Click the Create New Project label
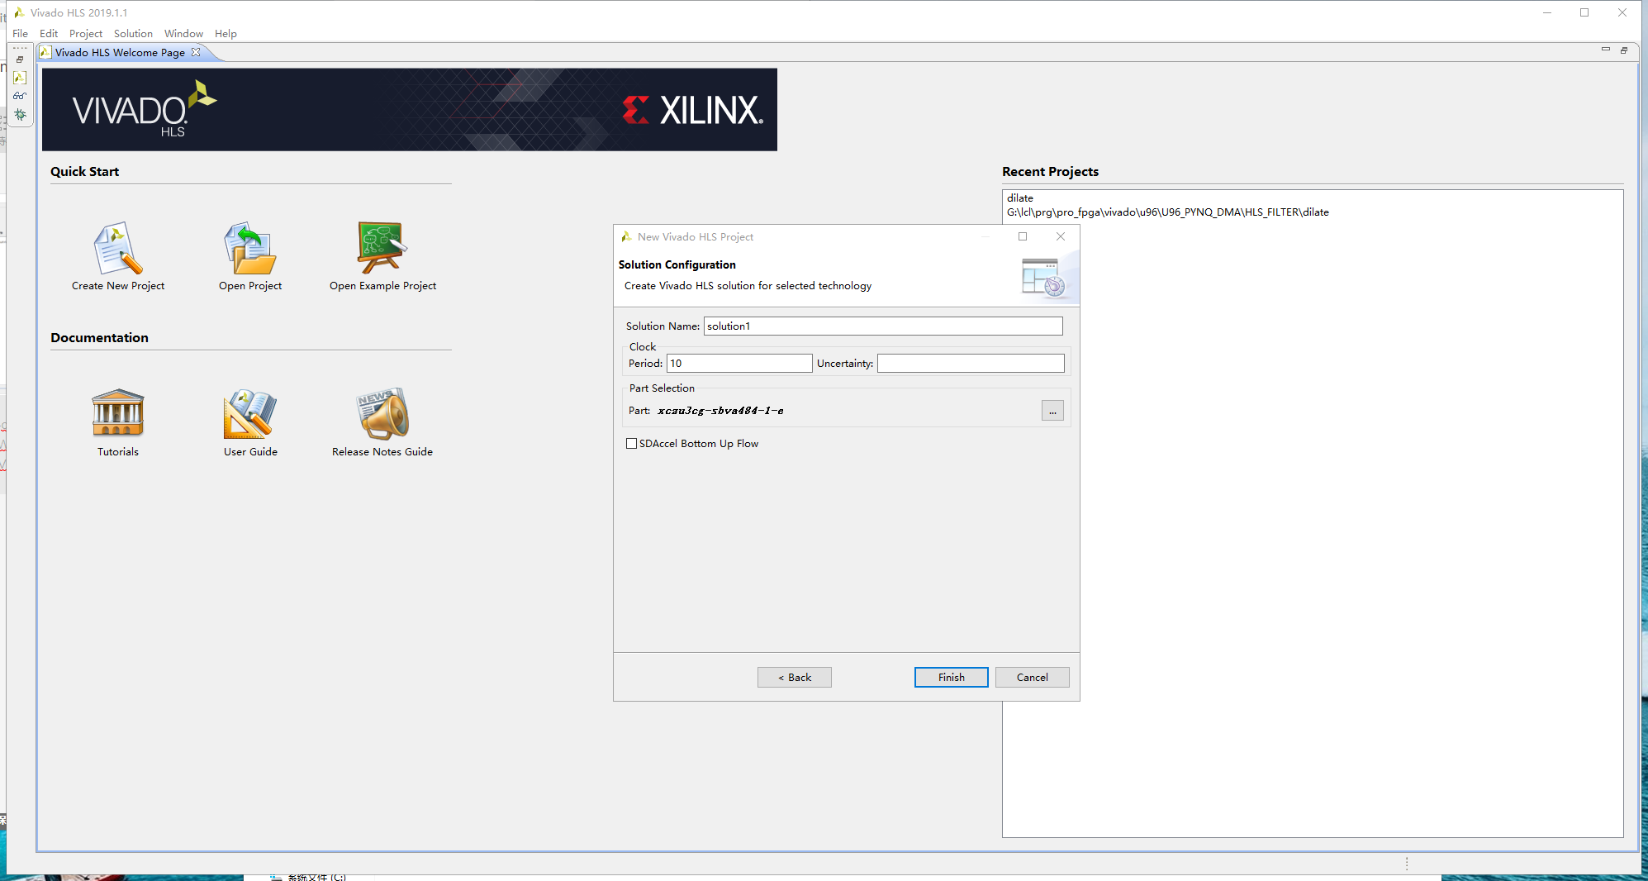The height and width of the screenshot is (881, 1648). point(118,286)
